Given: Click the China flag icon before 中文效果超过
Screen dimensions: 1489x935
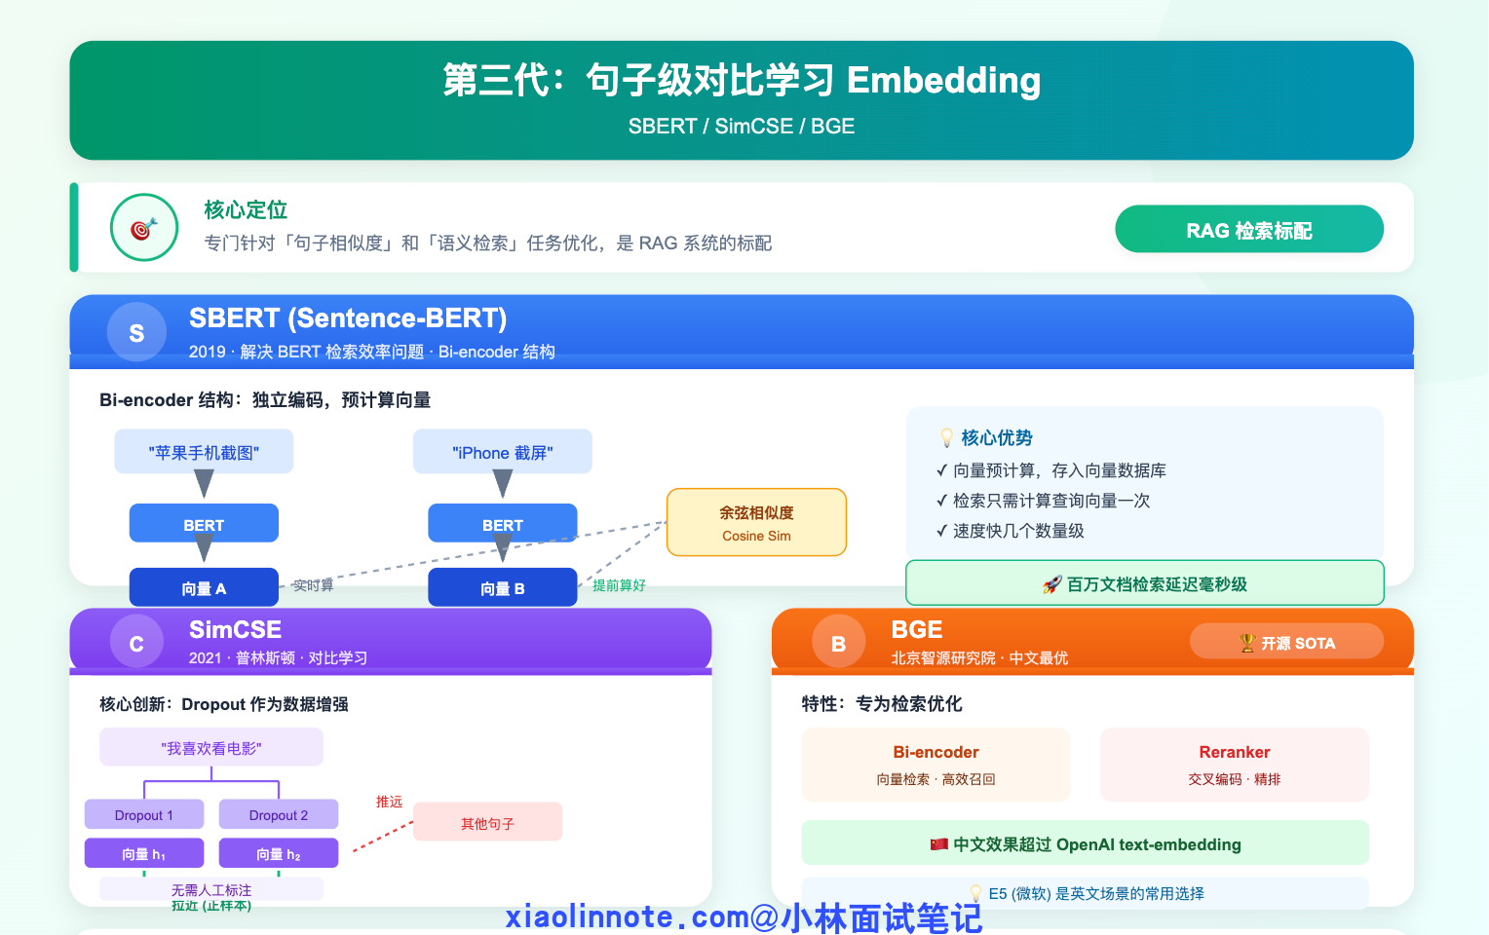Looking at the screenshot, I should [938, 844].
